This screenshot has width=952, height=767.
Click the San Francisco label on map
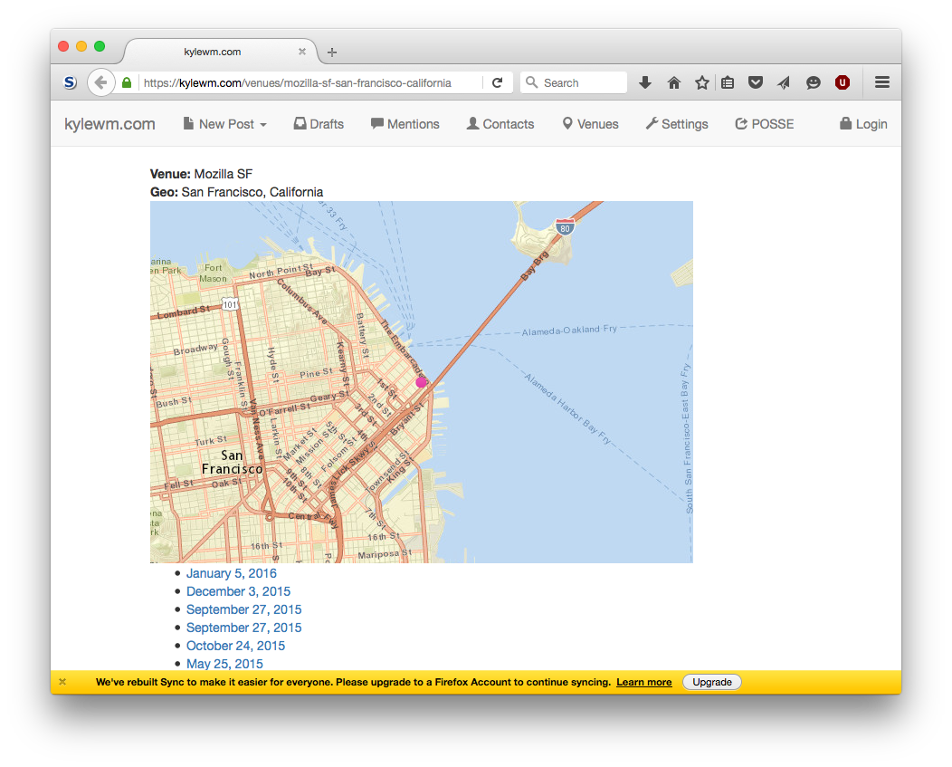[232, 462]
